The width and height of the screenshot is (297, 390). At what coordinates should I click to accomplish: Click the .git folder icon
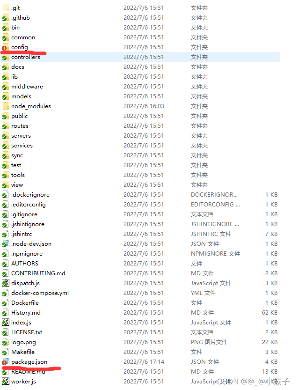click(6, 8)
